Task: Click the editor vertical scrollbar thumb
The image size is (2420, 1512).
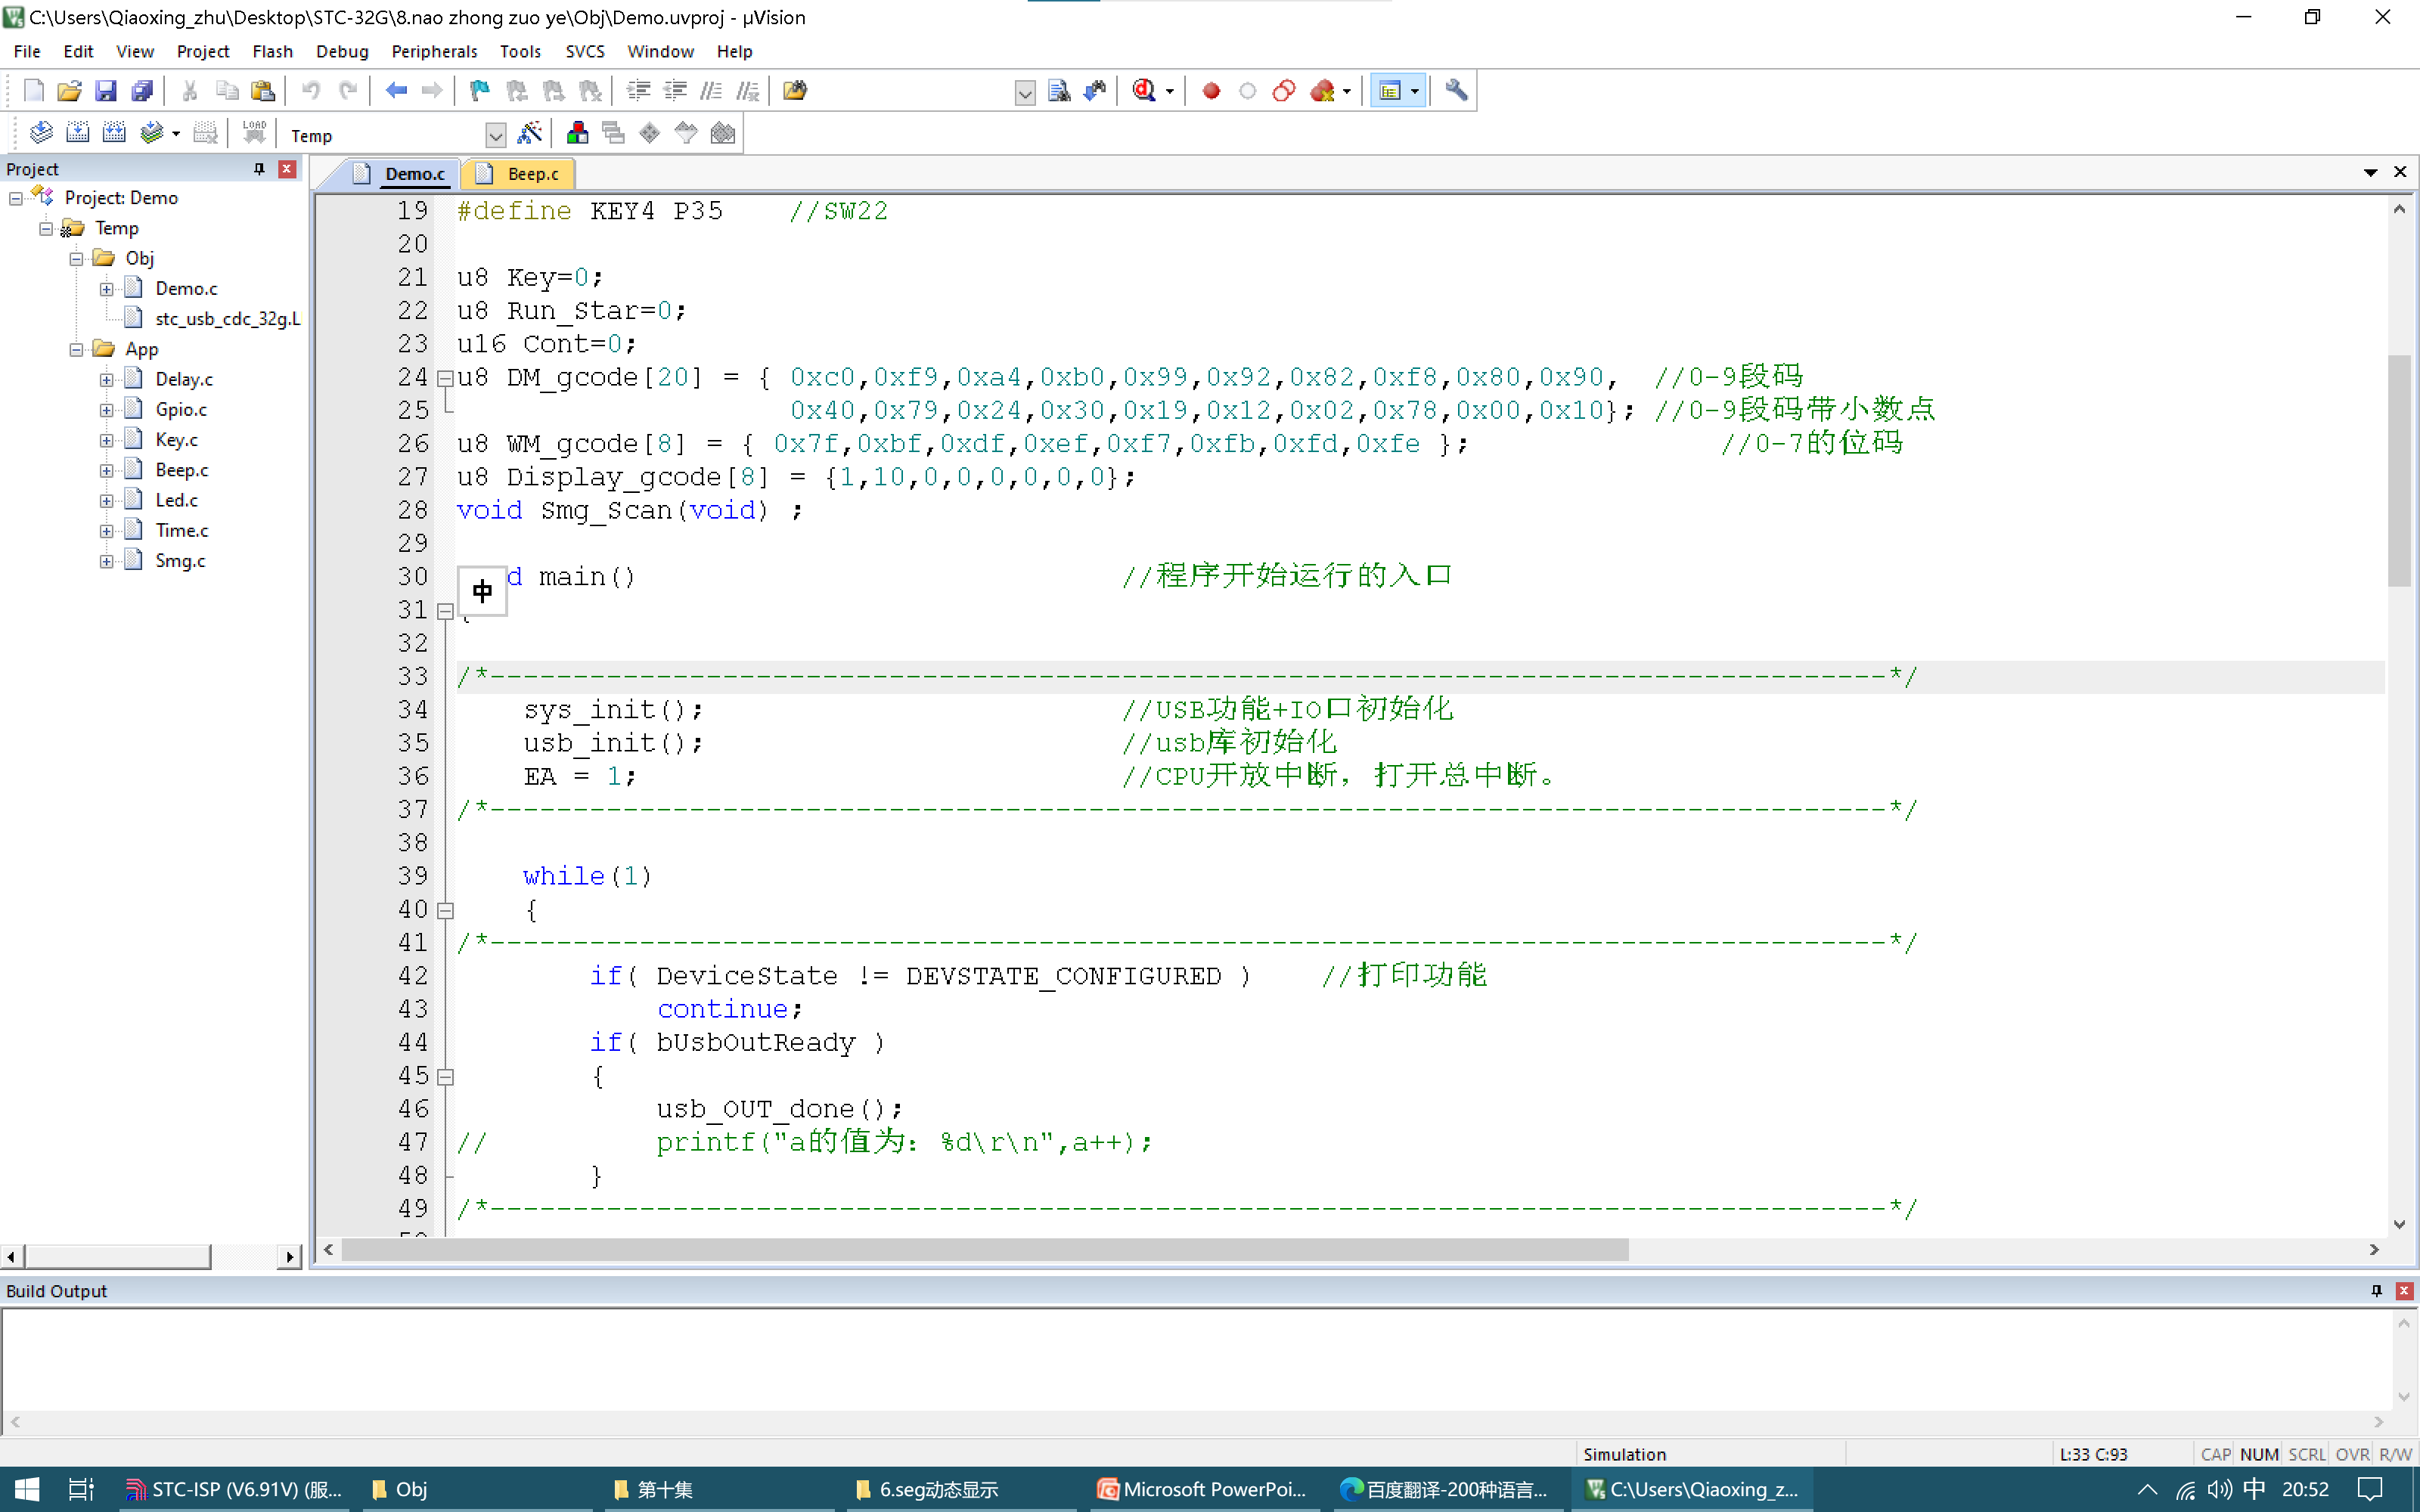Action: 2399,470
